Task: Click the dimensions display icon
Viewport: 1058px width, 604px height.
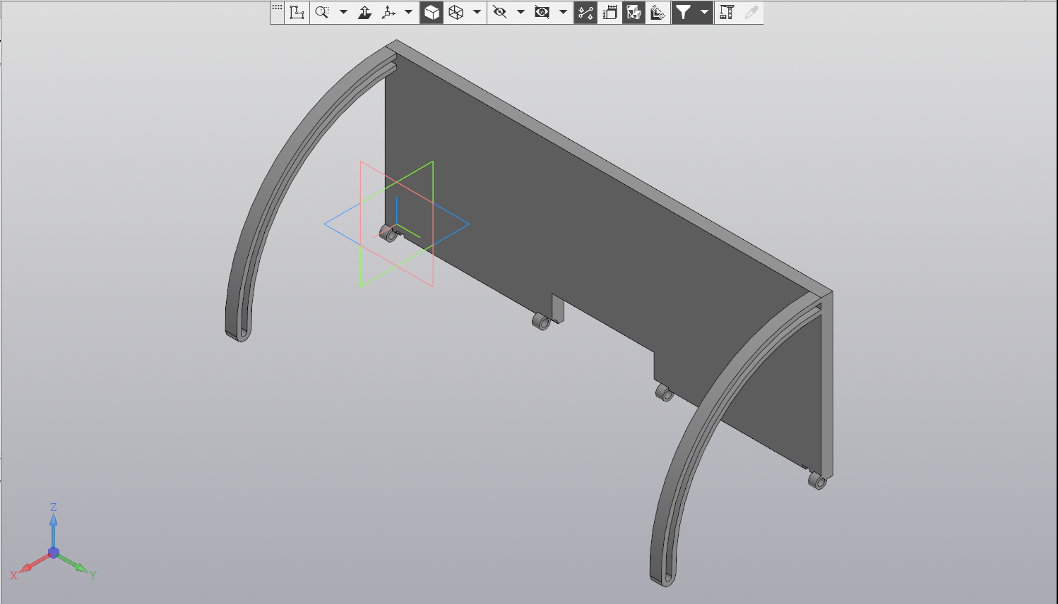Action: [x=610, y=13]
